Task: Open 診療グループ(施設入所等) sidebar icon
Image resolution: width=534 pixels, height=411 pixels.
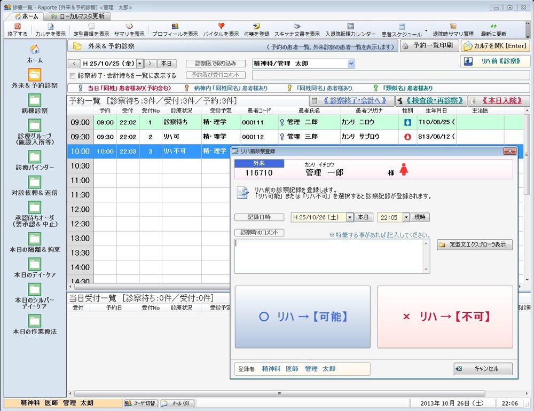Action: point(34,125)
